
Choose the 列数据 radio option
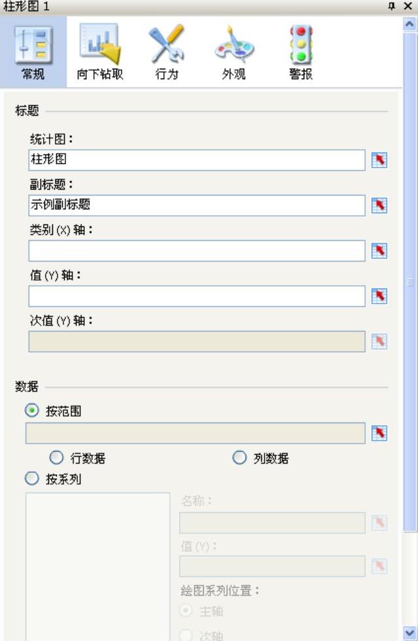pos(240,458)
